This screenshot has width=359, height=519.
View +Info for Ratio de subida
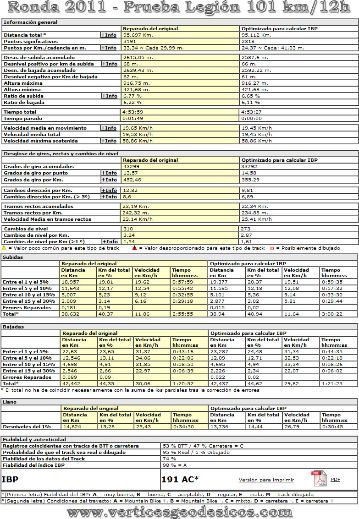point(110,96)
